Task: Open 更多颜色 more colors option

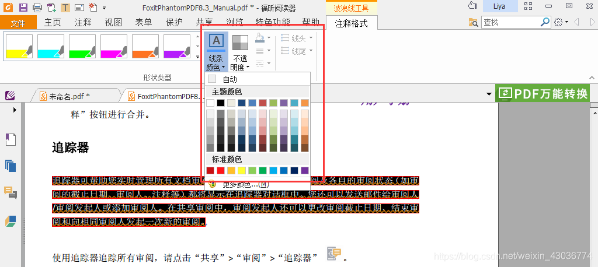Action: point(258,185)
